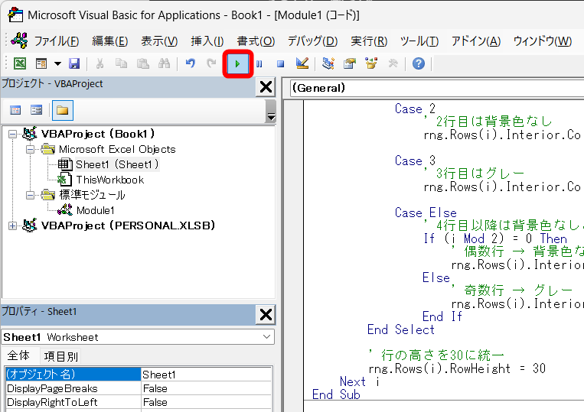This screenshot has width=584, height=412.
Task: Toggle Folders view in project pane
Action: click(63, 110)
